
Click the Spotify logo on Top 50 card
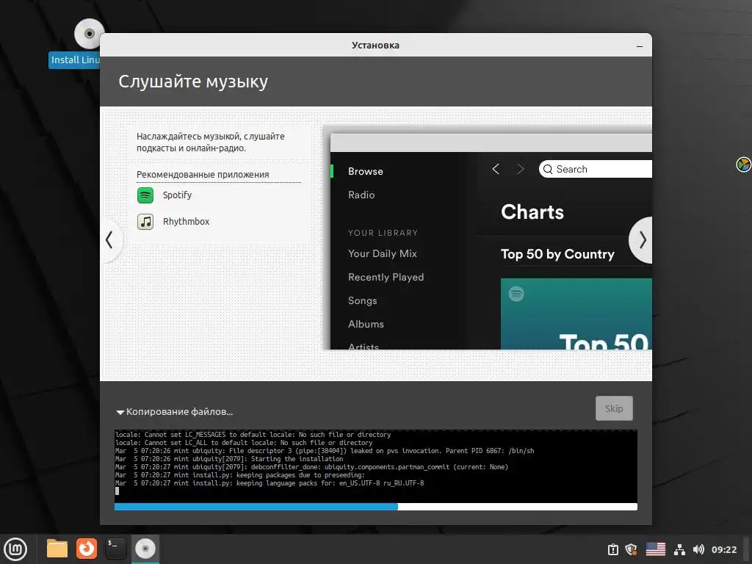pyautogui.click(x=516, y=294)
